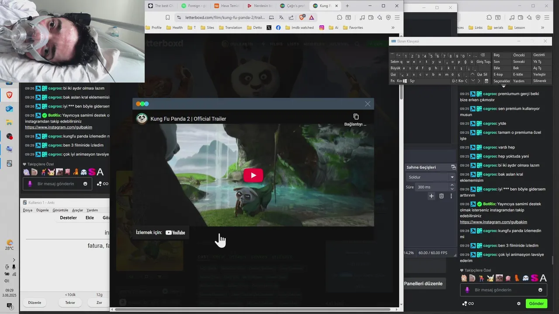Click the backspace key on screen keyboard
The image size is (559, 314).
(x=483, y=55)
